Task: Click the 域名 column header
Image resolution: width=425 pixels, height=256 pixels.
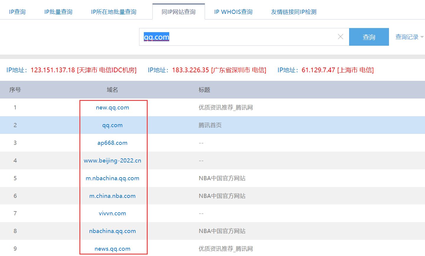Action: point(113,90)
